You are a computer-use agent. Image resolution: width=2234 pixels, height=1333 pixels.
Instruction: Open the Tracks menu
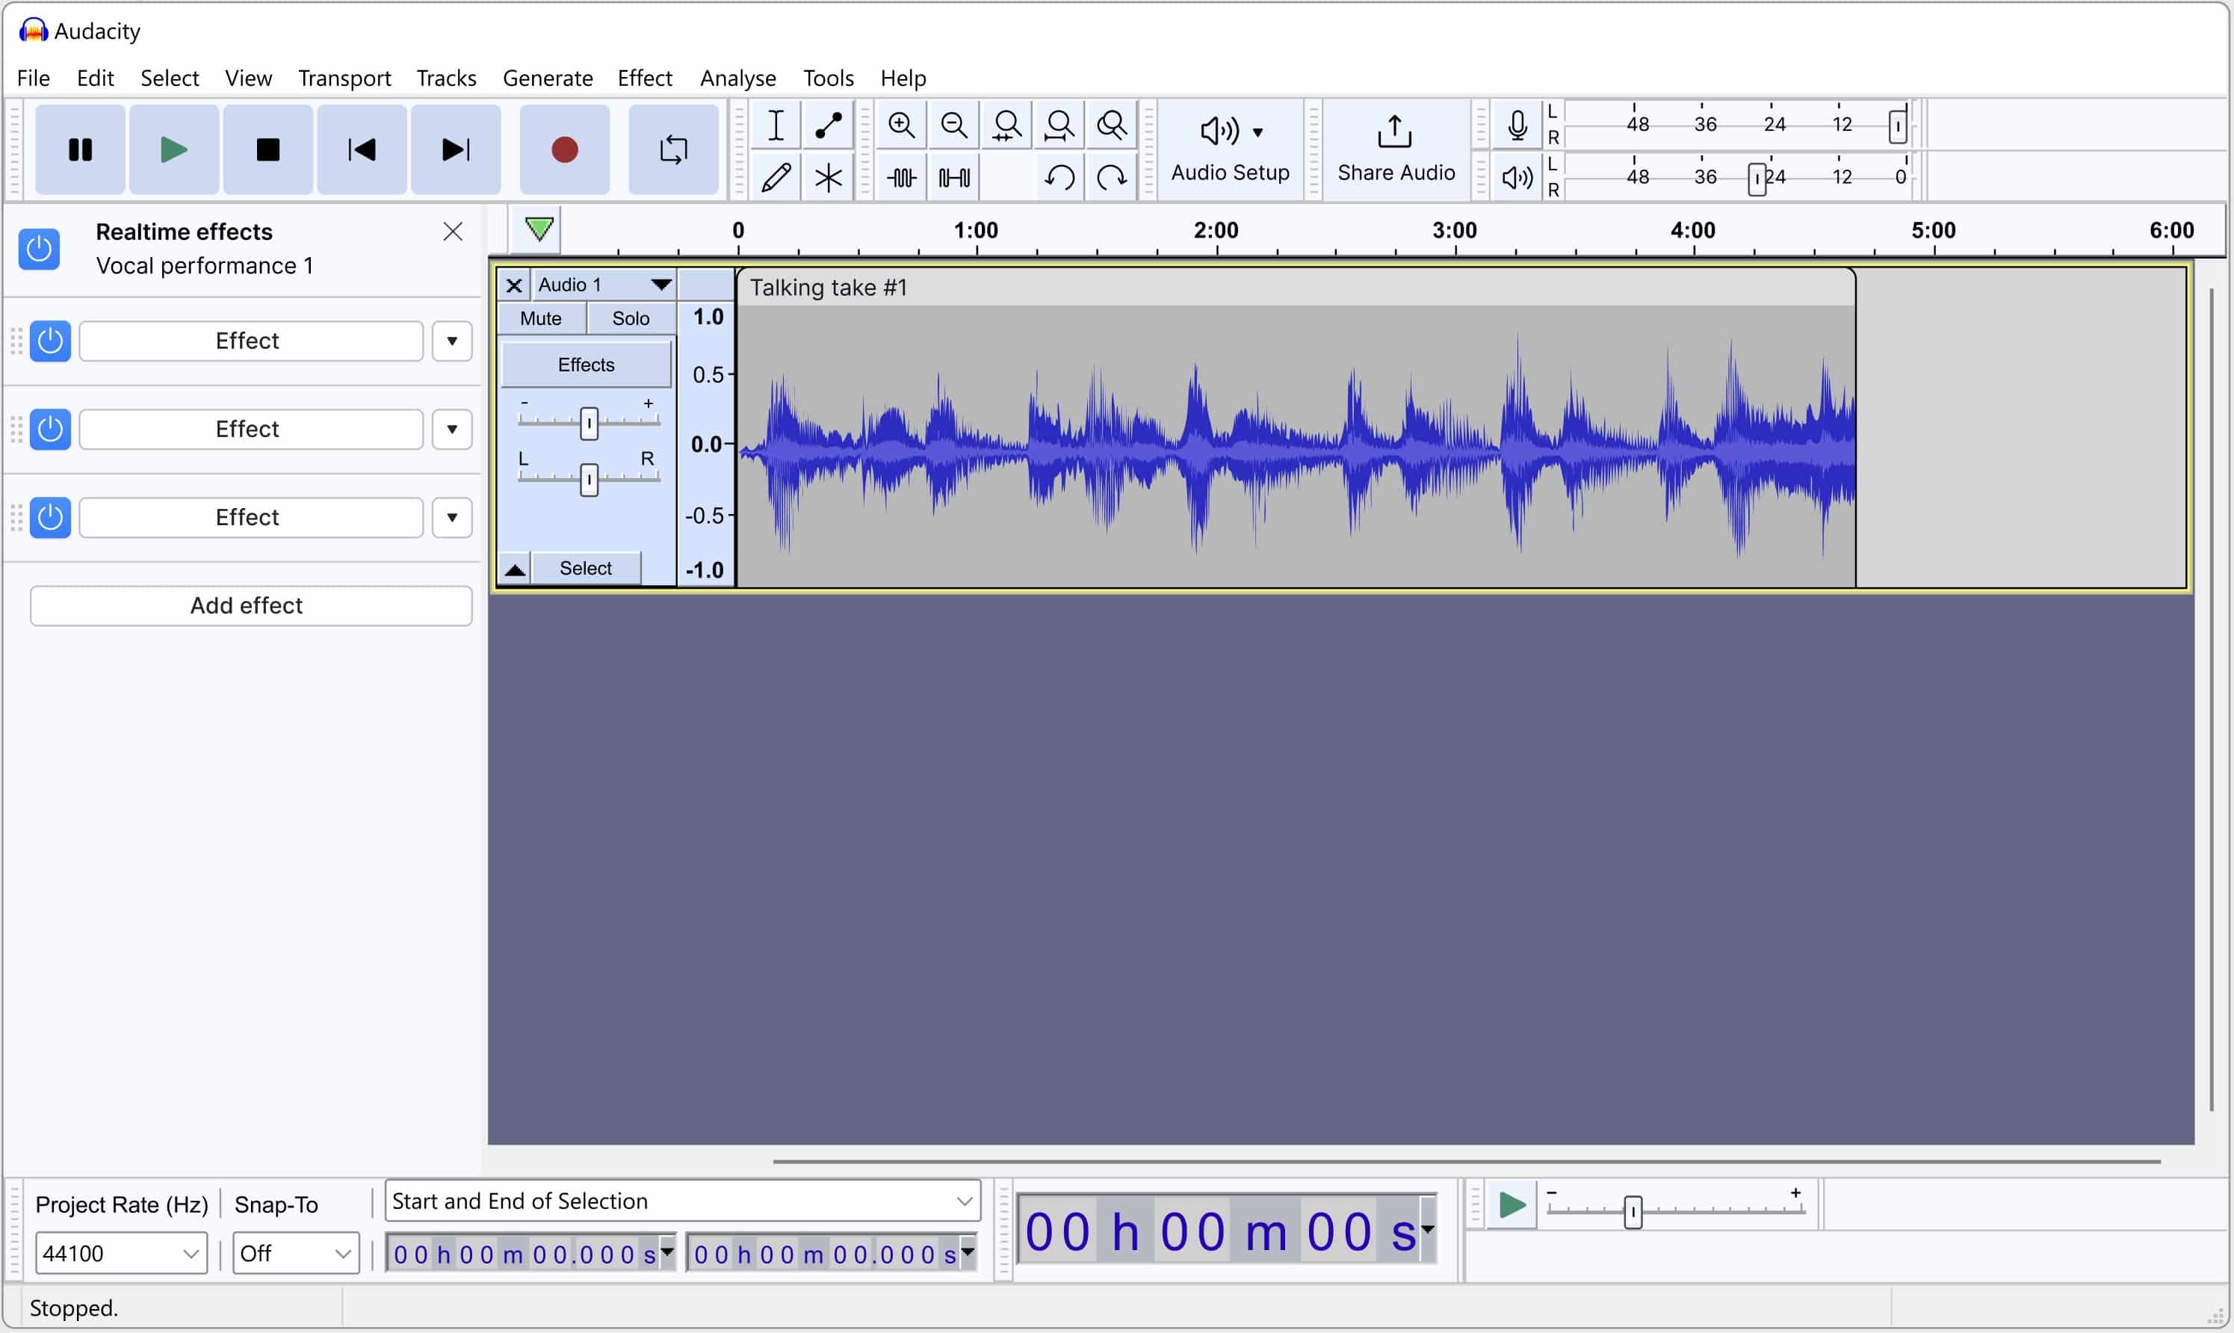pyautogui.click(x=445, y=78)
